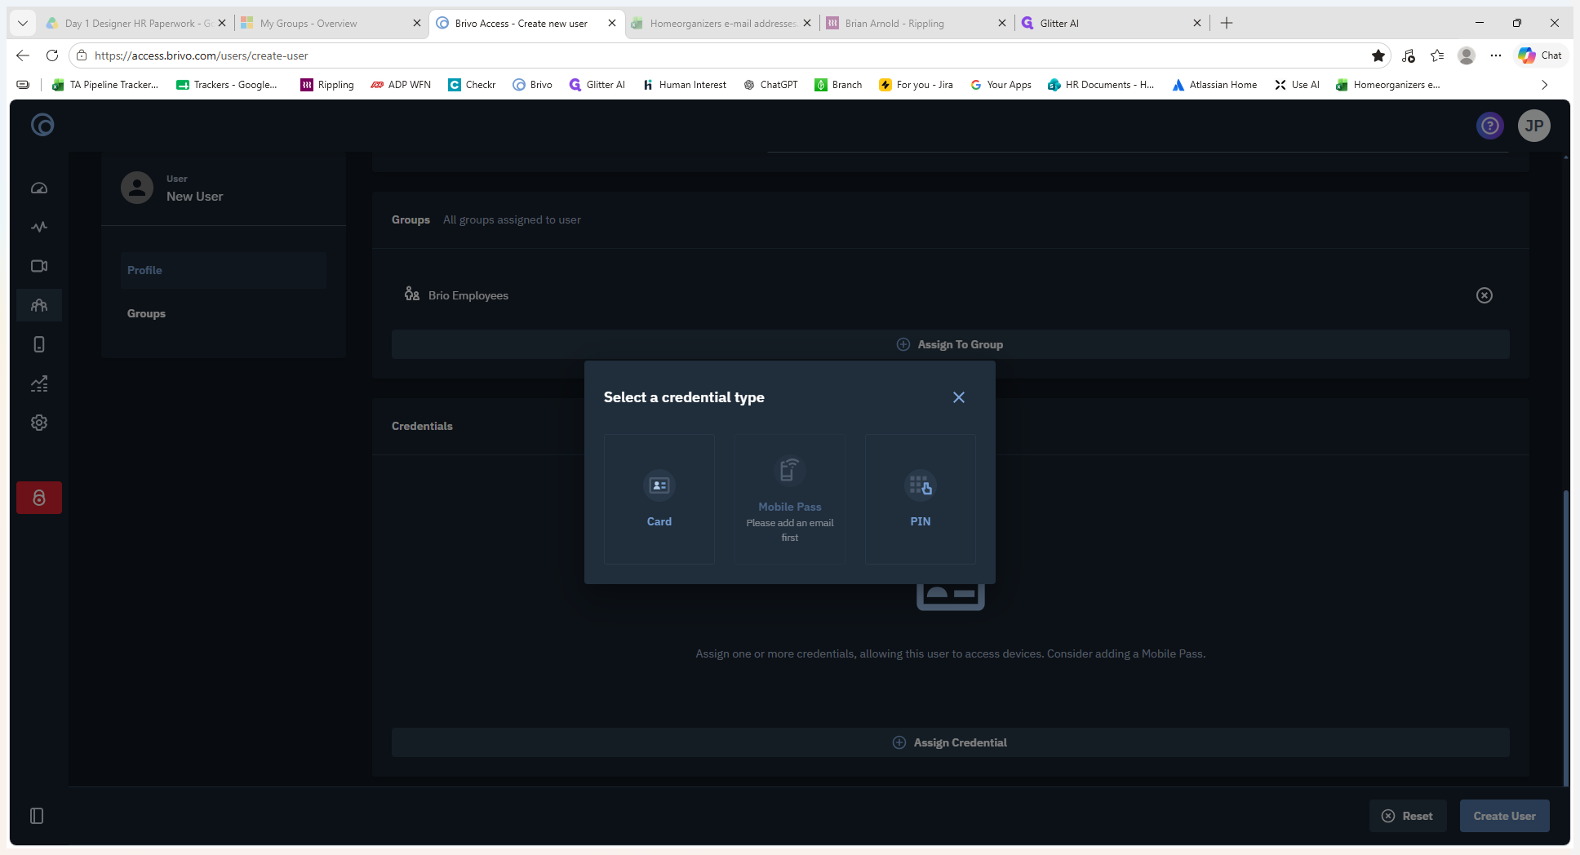Open browser settings and more menu
Screen dimensions: 1580x855
(1496, 55)
